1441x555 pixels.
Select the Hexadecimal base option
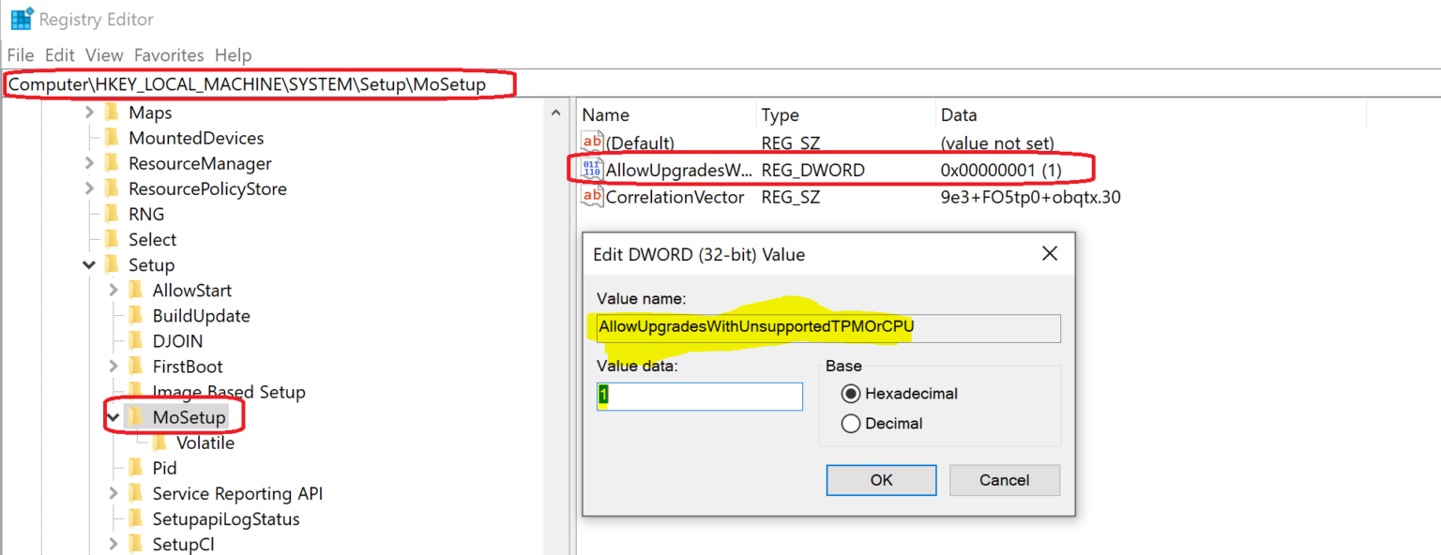coord(851,394)
